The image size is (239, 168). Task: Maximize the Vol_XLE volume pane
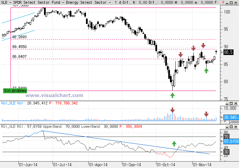pos(231,103)
